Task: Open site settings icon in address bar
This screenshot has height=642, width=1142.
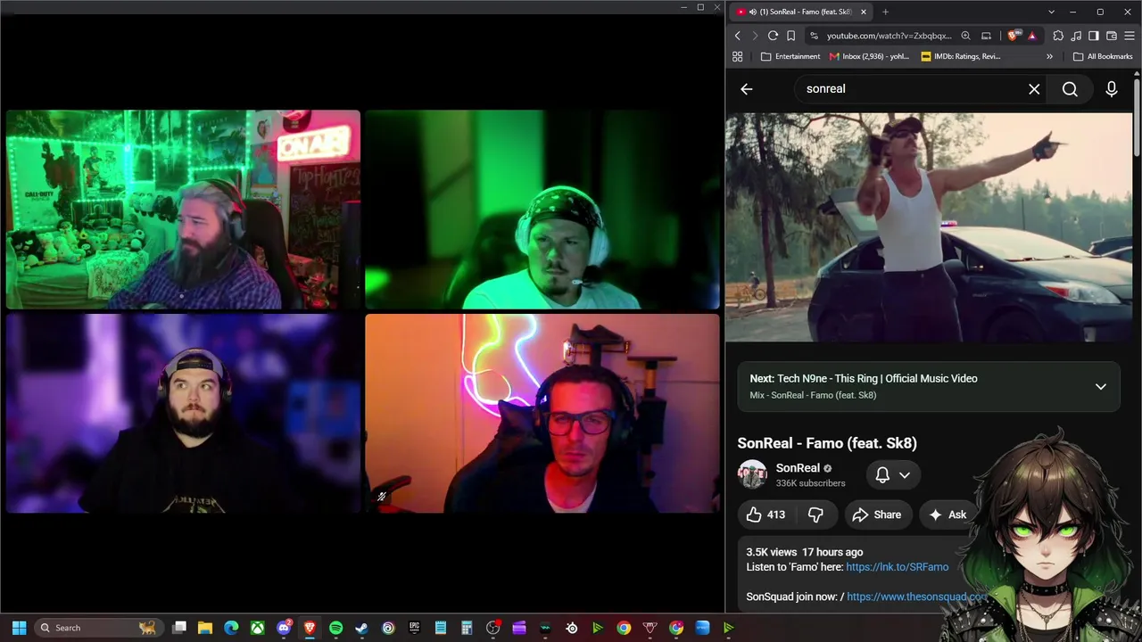Action: (813, 36)
